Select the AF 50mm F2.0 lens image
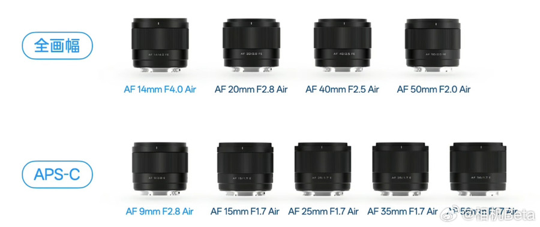Viewport: 540px width, 227px height. 433,46
